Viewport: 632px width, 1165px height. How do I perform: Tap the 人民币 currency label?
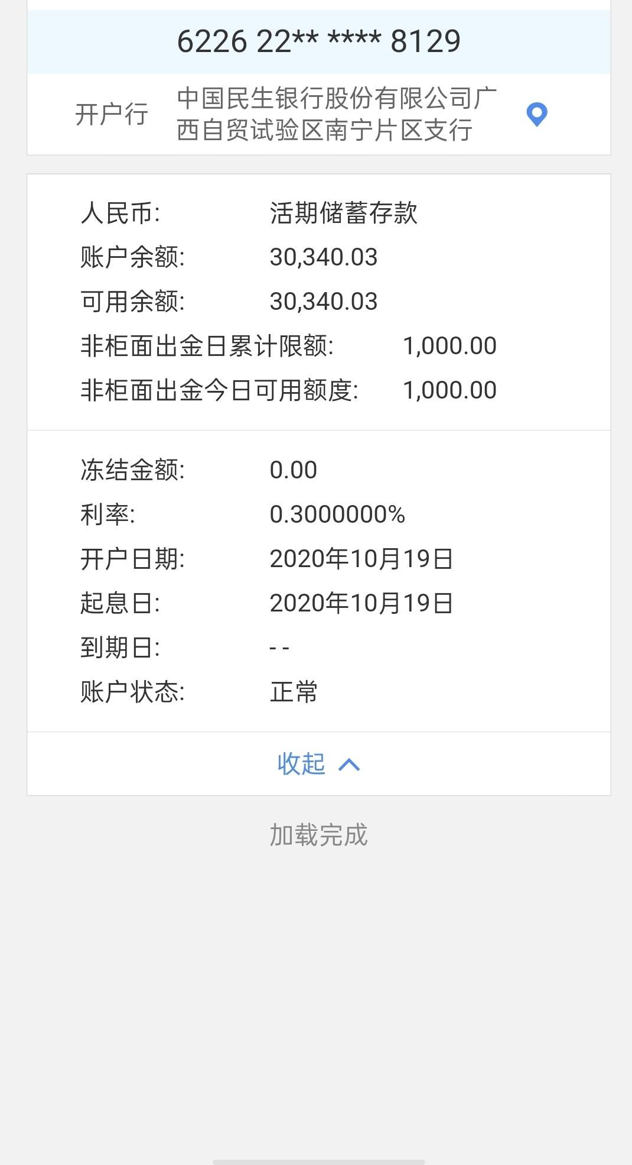tap(120, 213)
